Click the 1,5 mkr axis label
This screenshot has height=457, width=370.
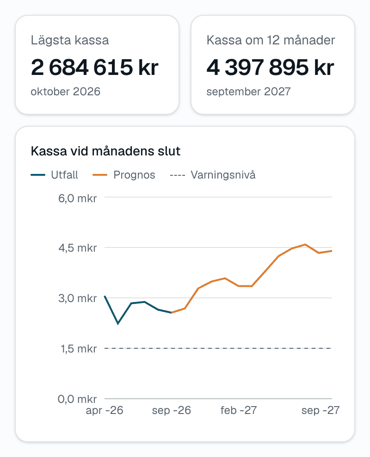[78, 349]
